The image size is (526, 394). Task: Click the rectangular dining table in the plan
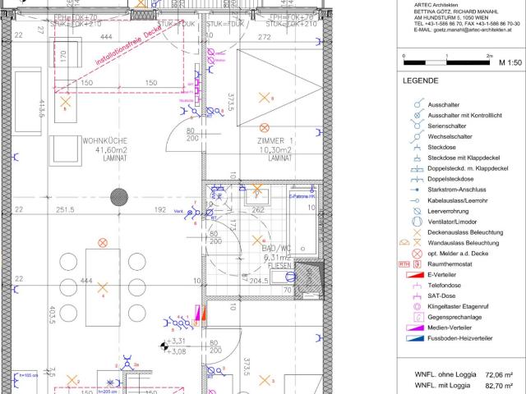point(103,287)
